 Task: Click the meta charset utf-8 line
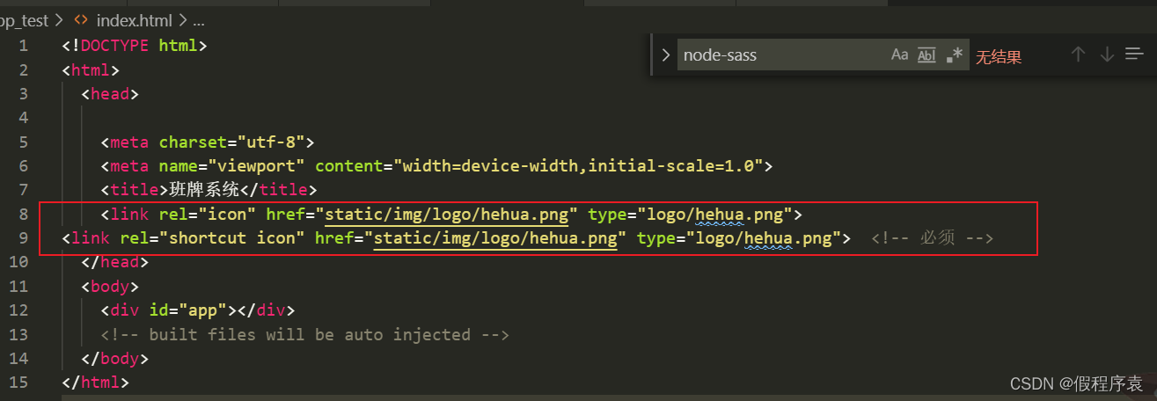point(208,142)
